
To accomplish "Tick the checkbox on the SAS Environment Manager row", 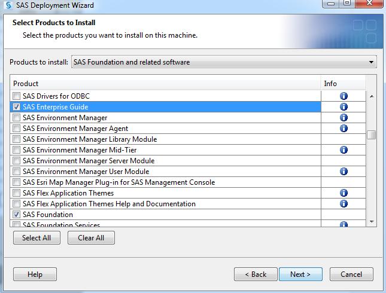I will (17, 118).
